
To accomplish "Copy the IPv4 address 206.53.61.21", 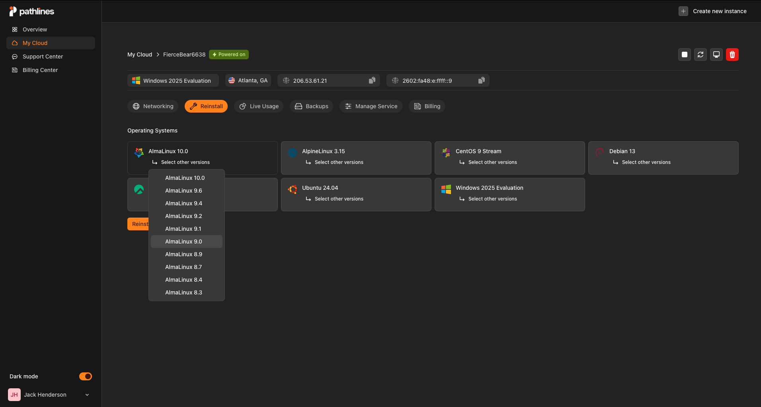I will point(371,80).
